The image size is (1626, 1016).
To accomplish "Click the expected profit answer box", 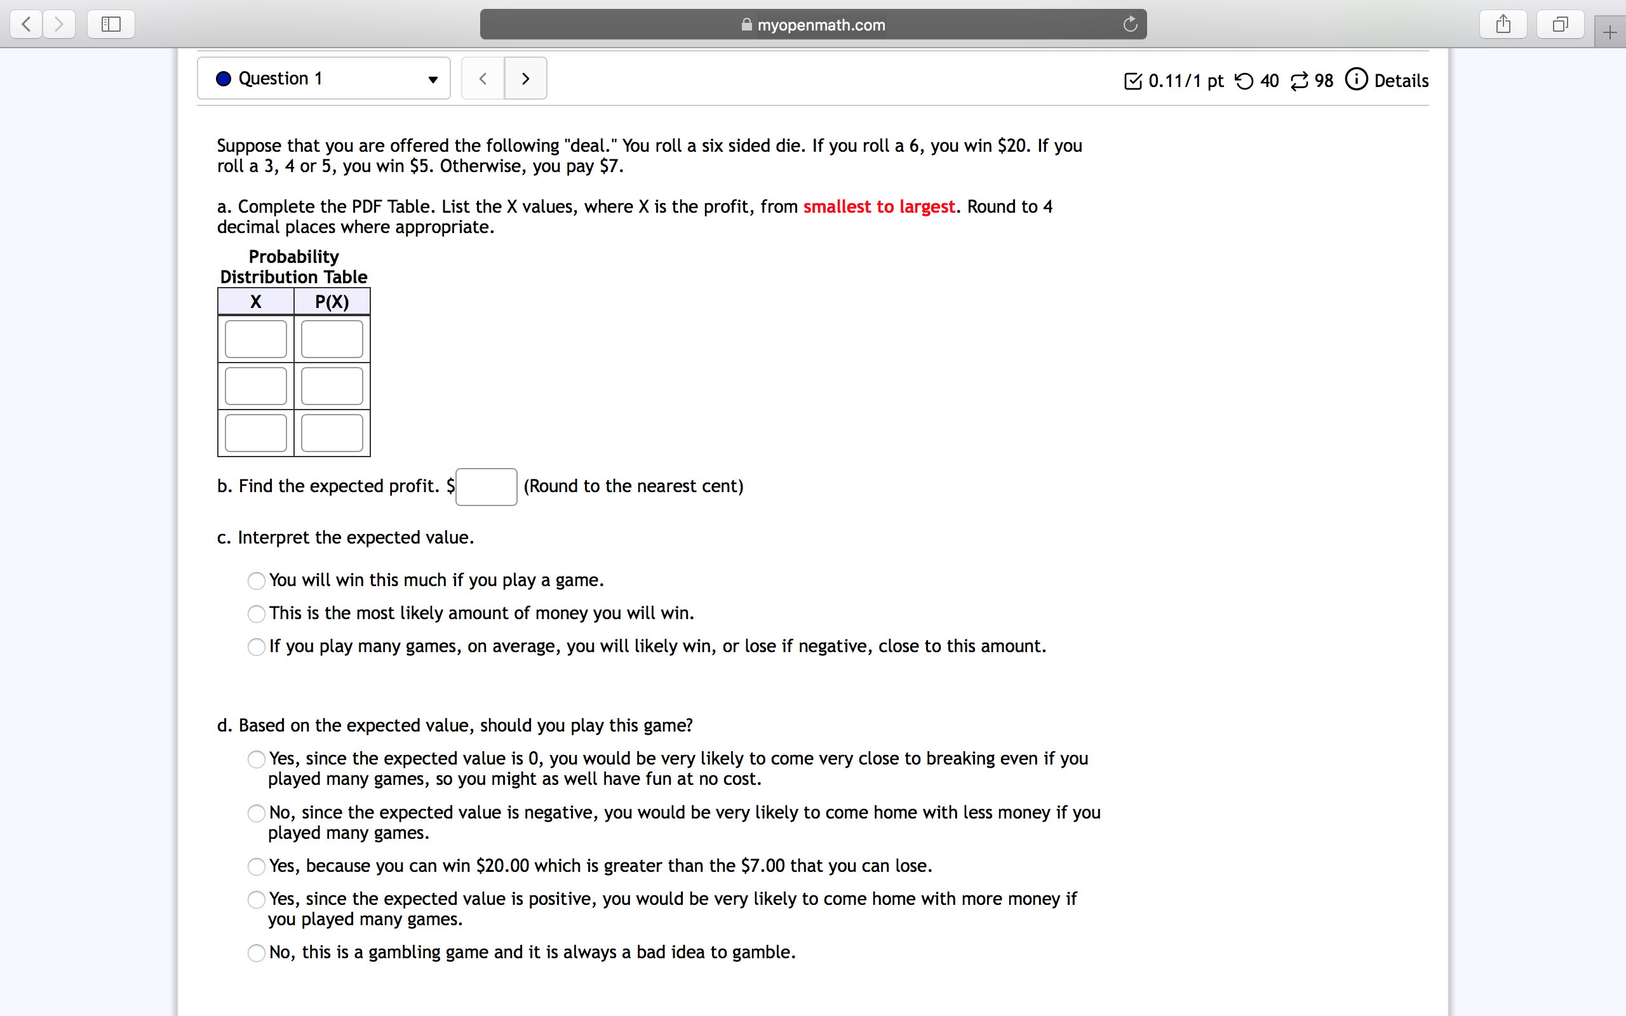I will coord(485,486).
